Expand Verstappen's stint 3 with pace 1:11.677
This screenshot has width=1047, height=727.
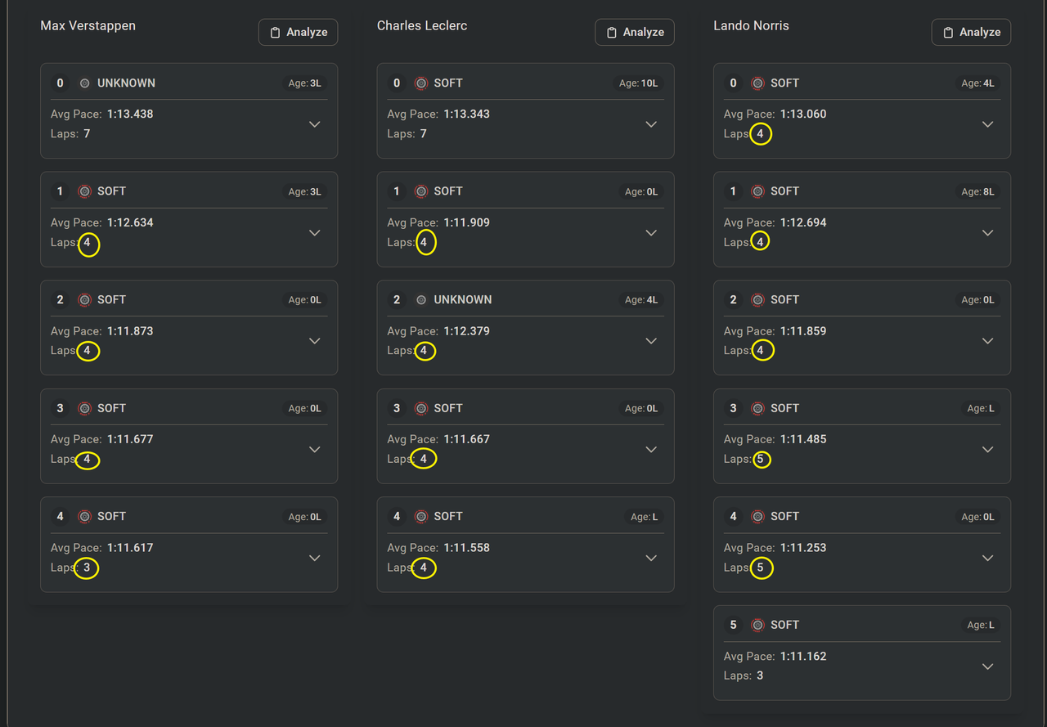pyautogui.click(x=315, y=449)
